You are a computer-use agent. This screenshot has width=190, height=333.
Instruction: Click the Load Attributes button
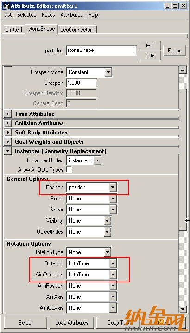pos(72,323)
